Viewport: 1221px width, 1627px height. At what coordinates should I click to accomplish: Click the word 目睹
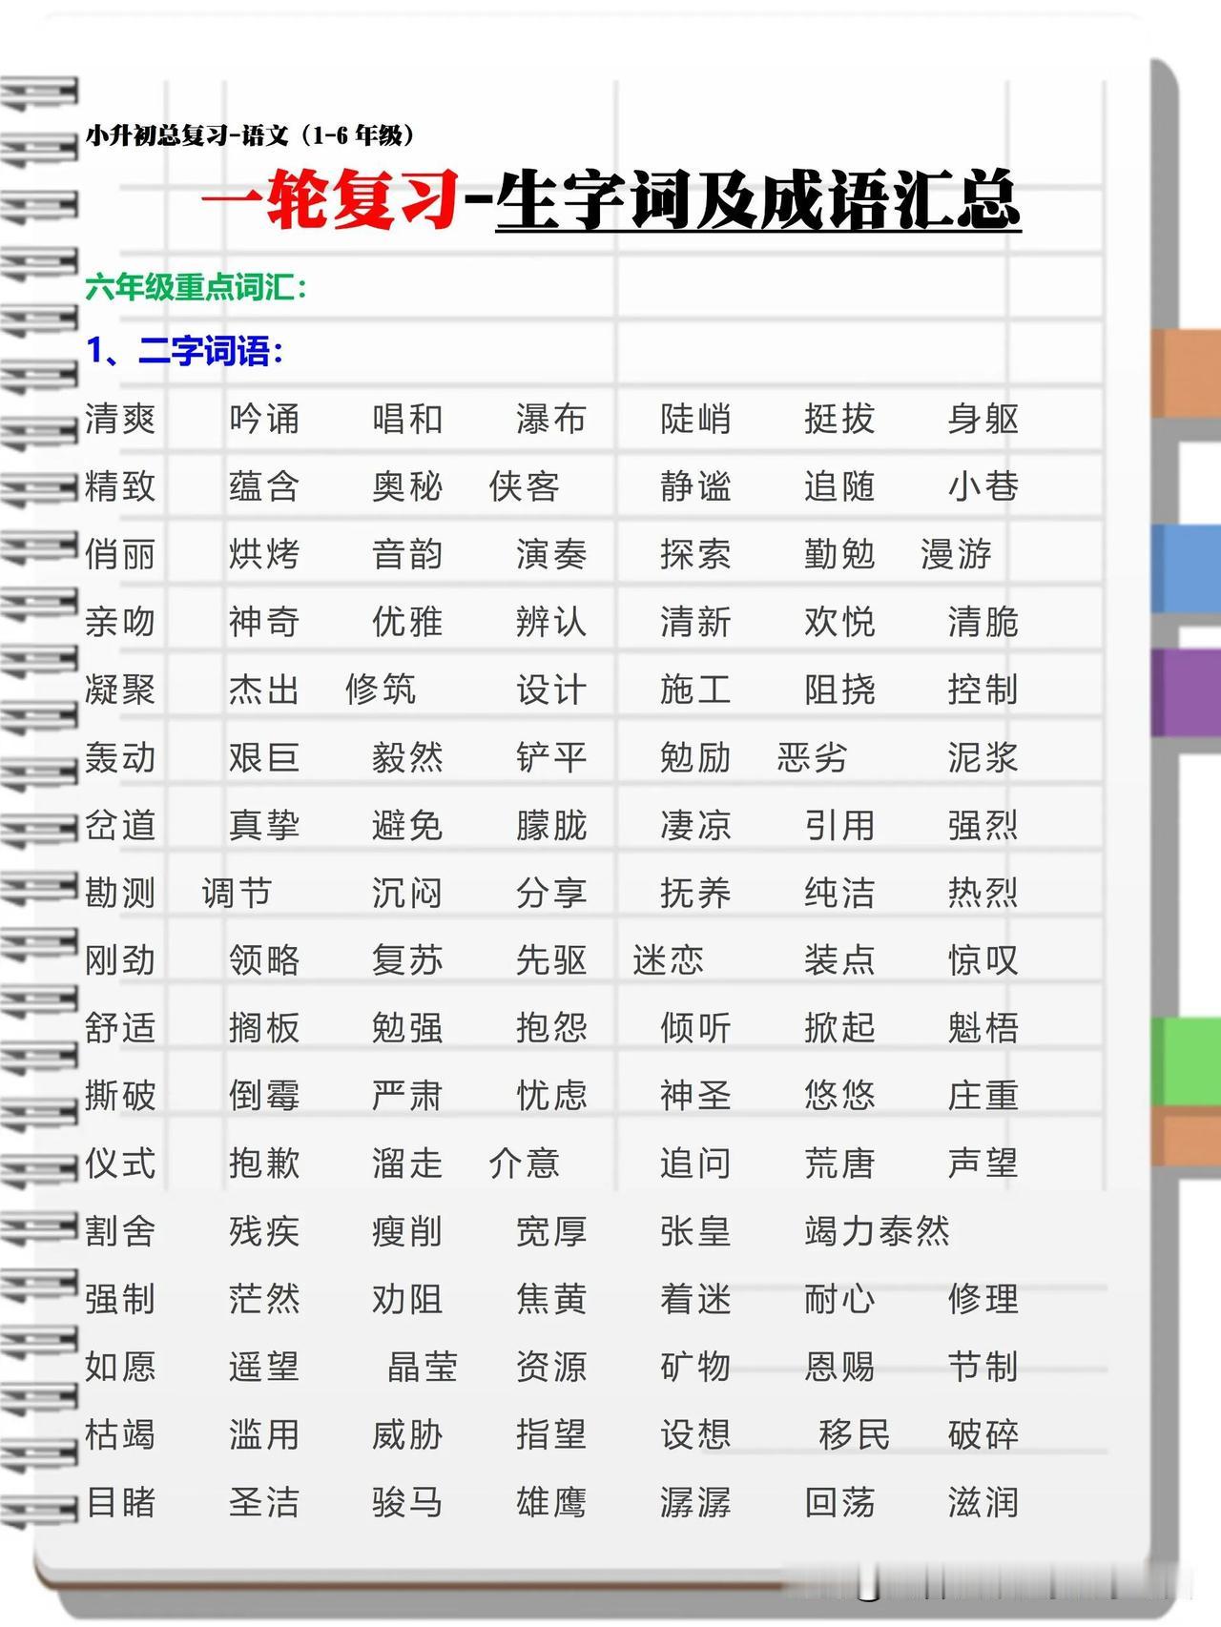point(120,1502)
